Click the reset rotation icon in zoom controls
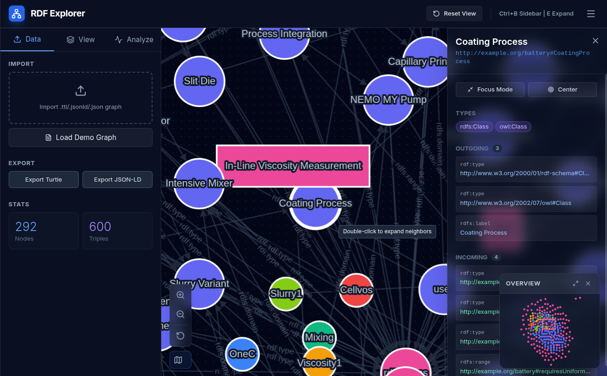This screenshot has width=607, height=376. pyautogui.click(x=180, y=336)
